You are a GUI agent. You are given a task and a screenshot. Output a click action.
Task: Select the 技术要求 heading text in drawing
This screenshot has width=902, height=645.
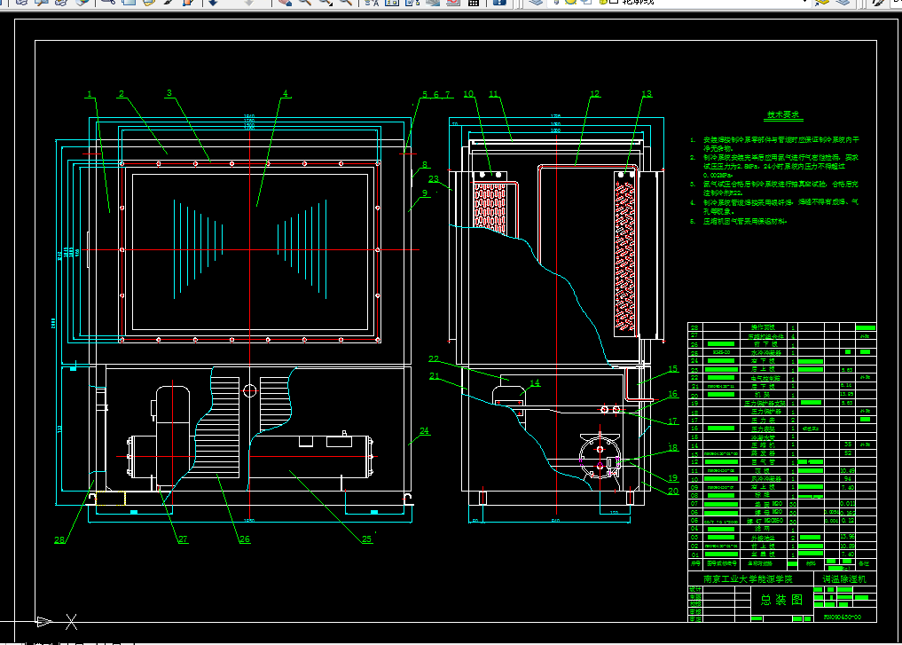pyautogui.click(x=784, y=115)
